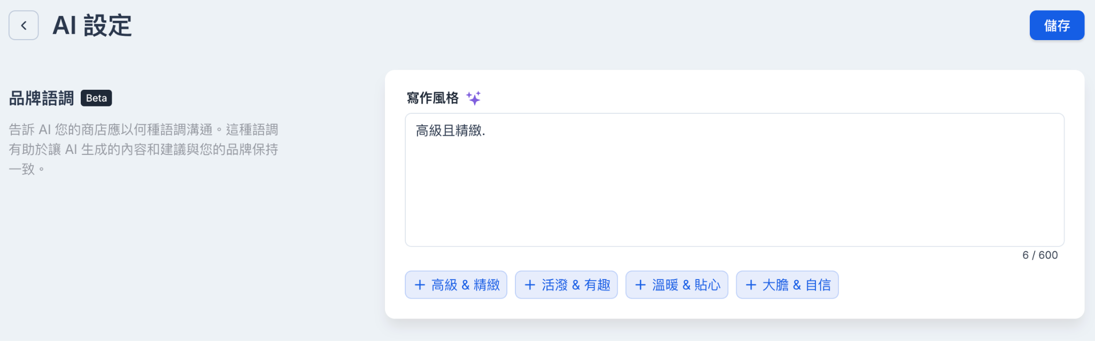The width and height of the screenshot is (1095, 341).
Task: Add the 溫暖 & 貼心 tone chip
Action: (677, 285)
